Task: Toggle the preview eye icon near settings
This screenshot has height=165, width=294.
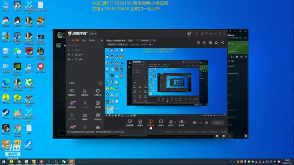Action: (201, 123)
